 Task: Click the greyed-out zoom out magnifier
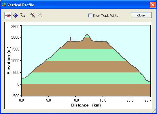coord(40,15)
